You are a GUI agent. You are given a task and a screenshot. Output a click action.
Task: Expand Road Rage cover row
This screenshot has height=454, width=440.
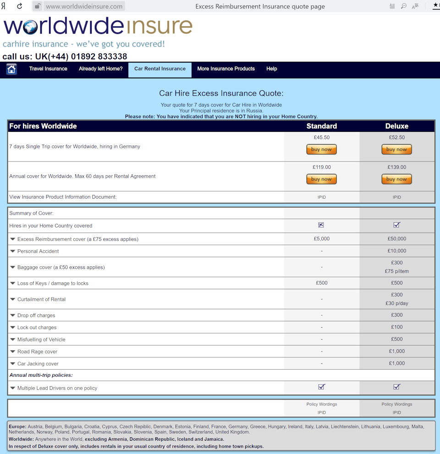click(x=12, y=351)
